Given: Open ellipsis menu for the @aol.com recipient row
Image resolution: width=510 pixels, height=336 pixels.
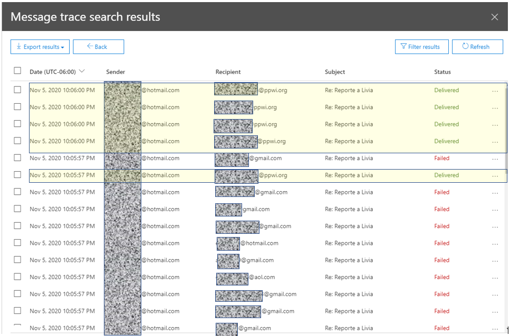Looking at the screenshot, I should pos(495,278).
